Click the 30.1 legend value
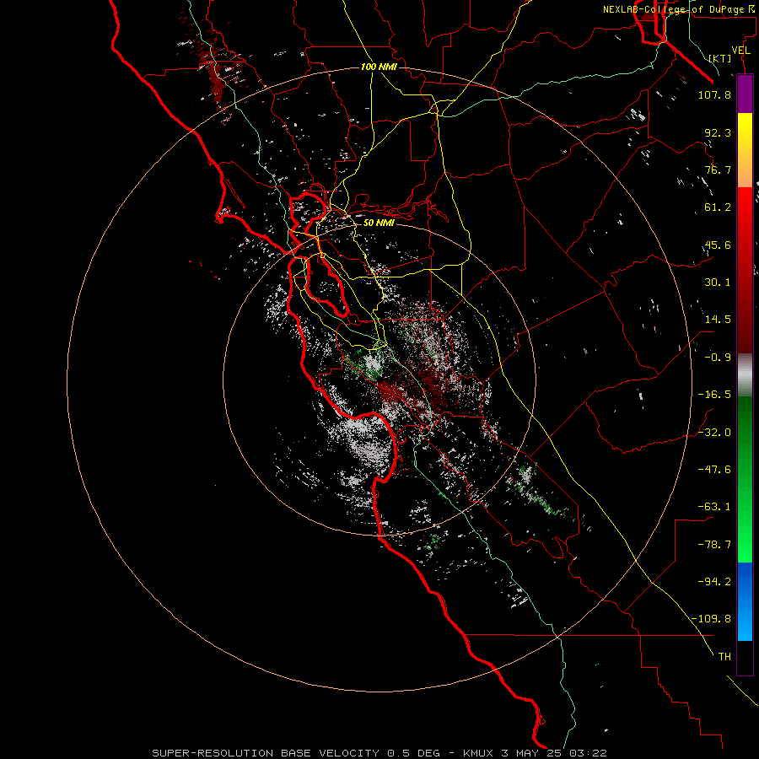This screenshot has height=759, width=759. (x=718, y=283)
